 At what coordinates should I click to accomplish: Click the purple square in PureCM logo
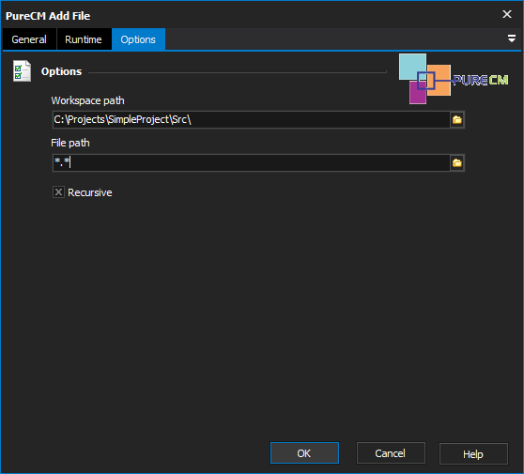(417, 94)
